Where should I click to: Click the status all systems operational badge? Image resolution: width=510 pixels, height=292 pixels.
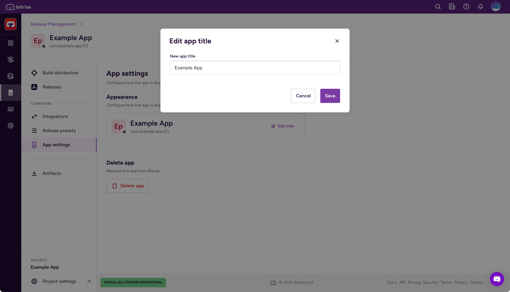[x=133, y=282]
